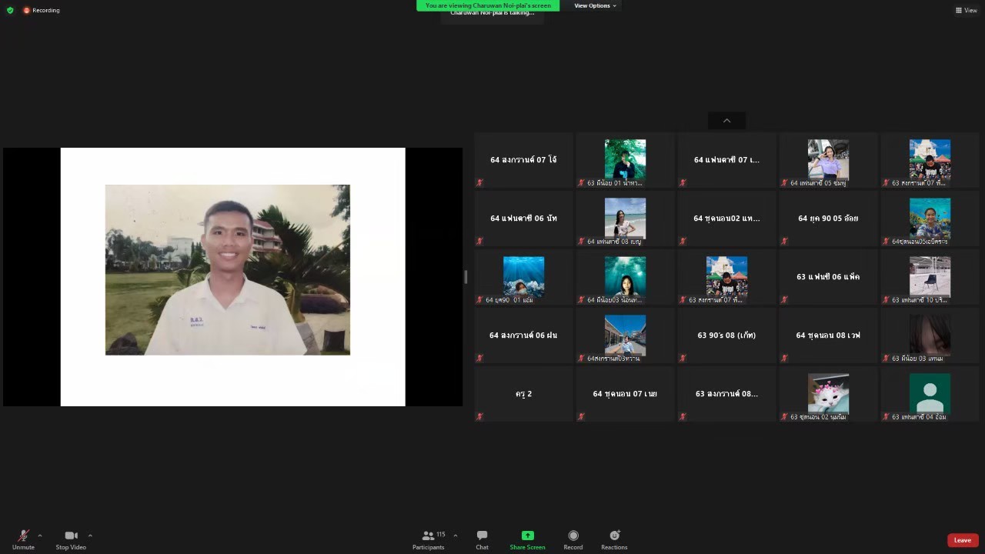Image resolution: width=985 pixels, height=554 pixels.
Task: Click mute indicator on 63 90's 08 (เก๊ท) tile
Action: 683,358
